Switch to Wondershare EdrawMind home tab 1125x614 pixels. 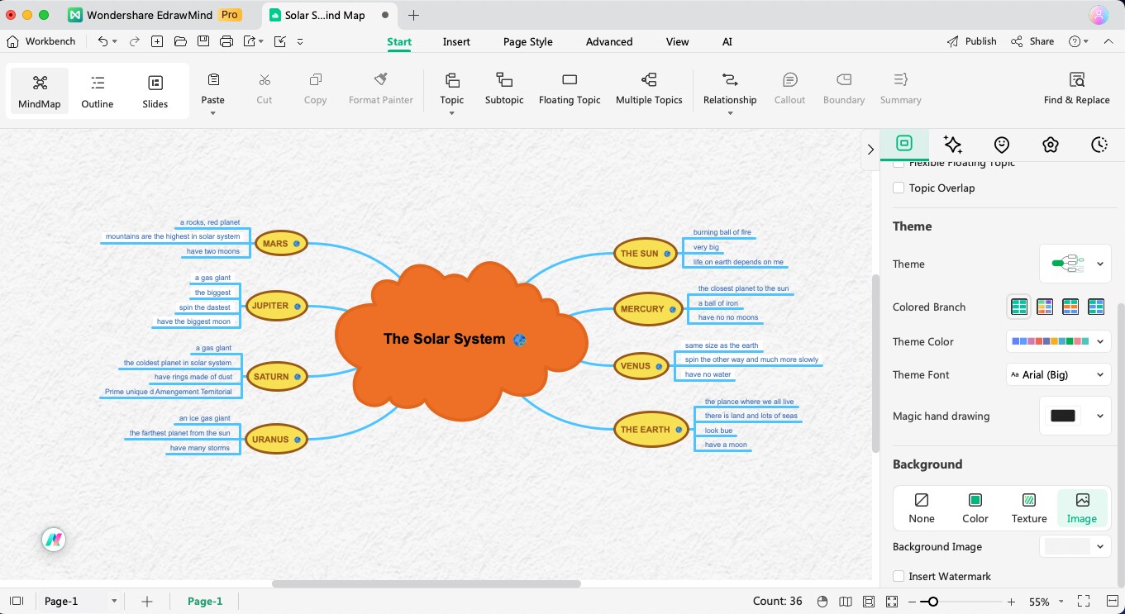click(155, 15)
